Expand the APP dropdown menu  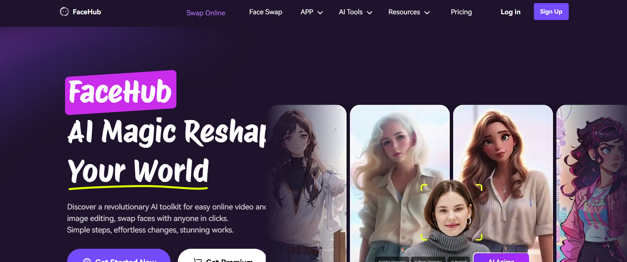pyautogui.click(x=312, y=12)
